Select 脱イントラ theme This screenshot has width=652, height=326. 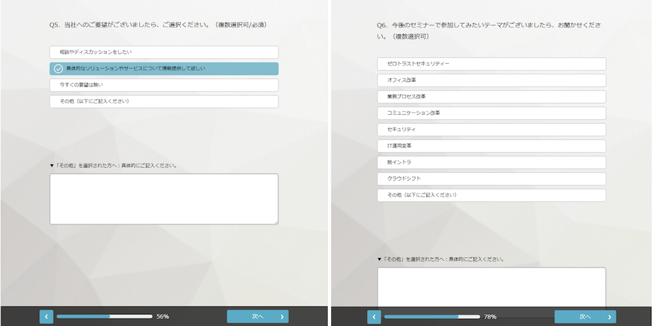tap(491, 162)
